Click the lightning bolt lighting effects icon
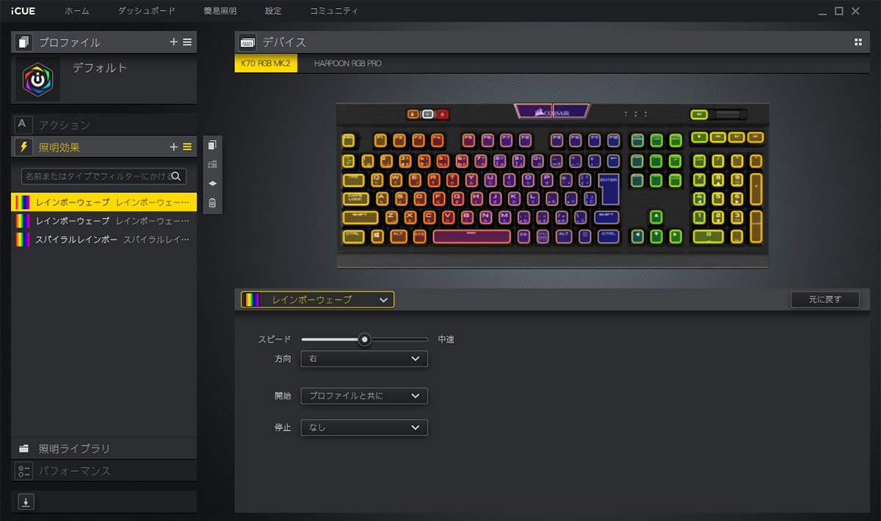 24,147
